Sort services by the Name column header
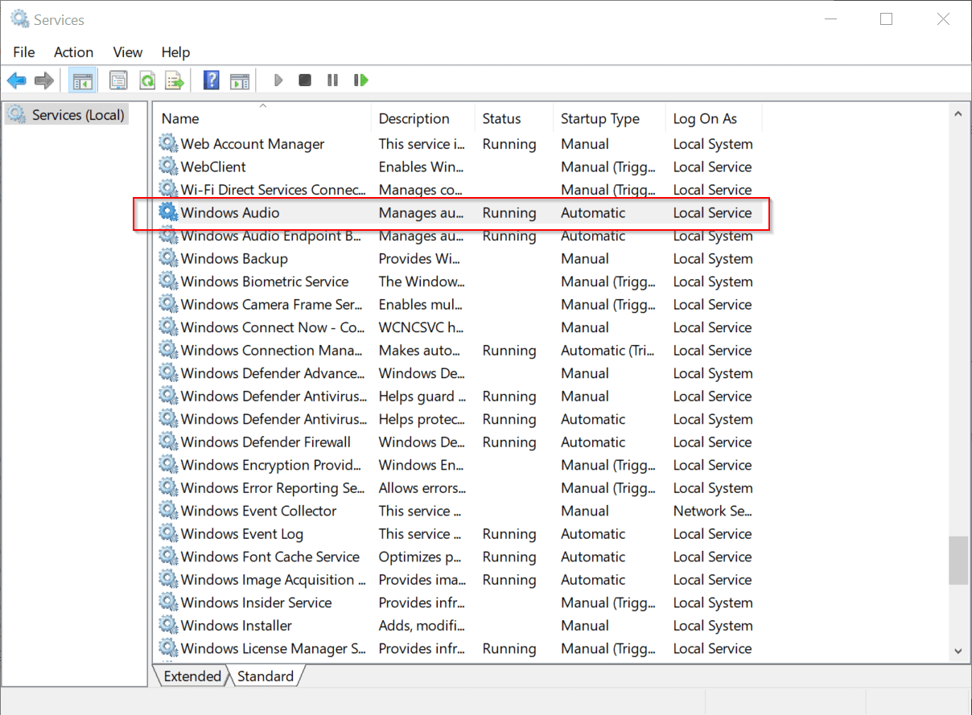Image resolution: width=972 pixels, height=715 pixels. (x=180, y=119)
